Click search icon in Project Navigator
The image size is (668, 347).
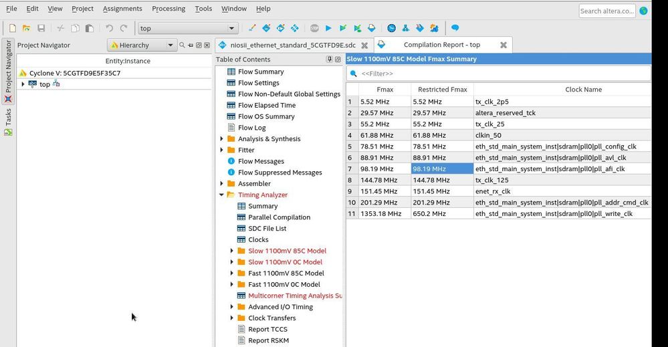click(x=182, y=45)
